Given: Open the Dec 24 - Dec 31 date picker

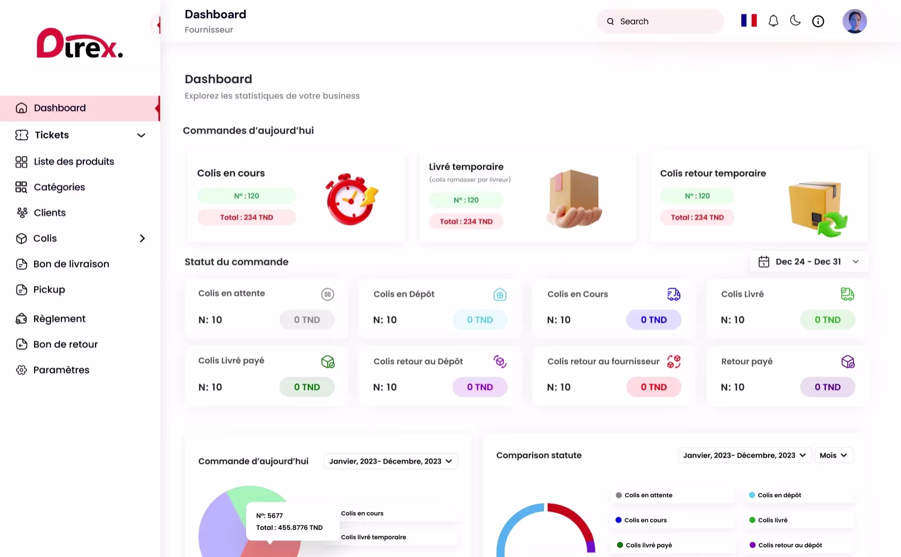Looking at the screenshot, I should click(x=809, y=261).
